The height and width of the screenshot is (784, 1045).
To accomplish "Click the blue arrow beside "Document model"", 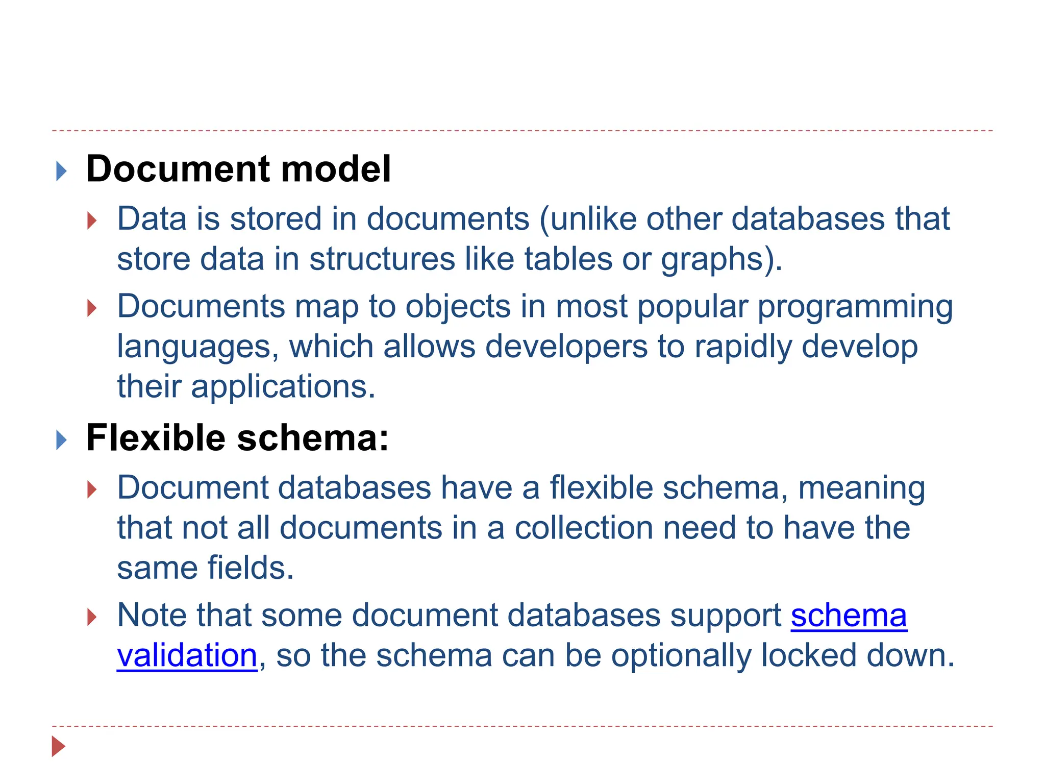I will 61,171.
